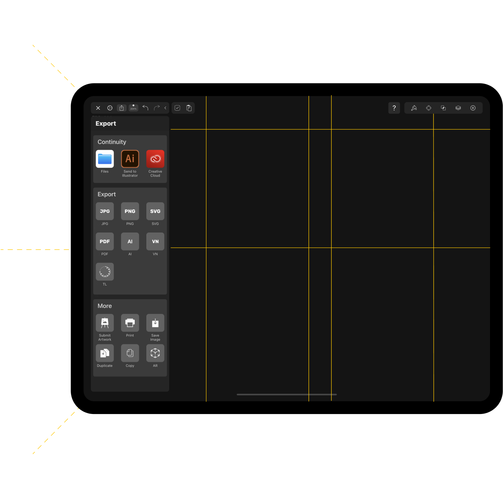Choose SVG export format
Viewport: 503px width, 482px height.
click(x=155, y=211)
